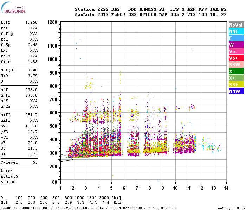Click the yF2 value 19.7

point(33,132)
